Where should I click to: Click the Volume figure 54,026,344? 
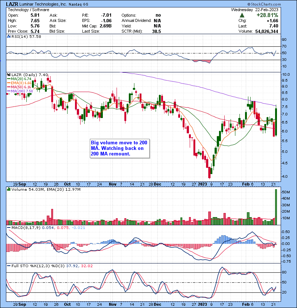(x=267, y=32)
